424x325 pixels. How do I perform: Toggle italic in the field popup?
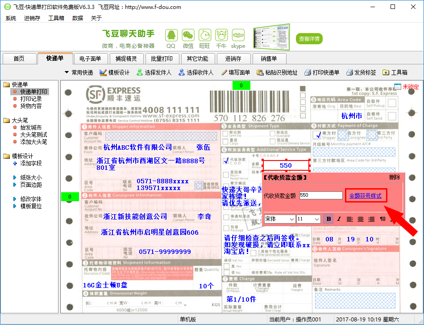coord(339,219)
